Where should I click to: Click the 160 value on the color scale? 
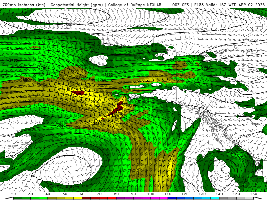click(x=254, y=194)
